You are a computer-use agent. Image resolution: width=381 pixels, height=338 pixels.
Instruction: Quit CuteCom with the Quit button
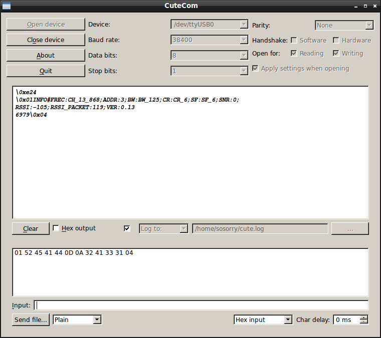pos(46,71)
